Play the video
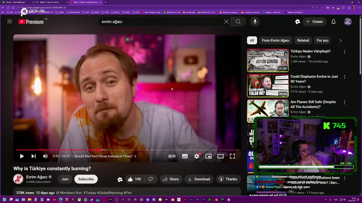The image size is (362, 203). [22, 156]
